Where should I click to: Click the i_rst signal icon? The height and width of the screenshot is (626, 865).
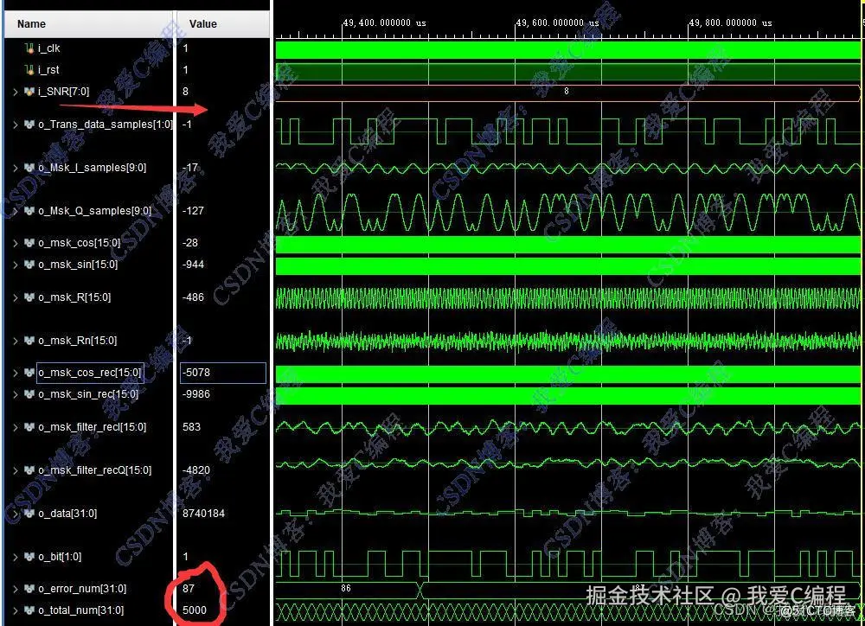(29, 70)
